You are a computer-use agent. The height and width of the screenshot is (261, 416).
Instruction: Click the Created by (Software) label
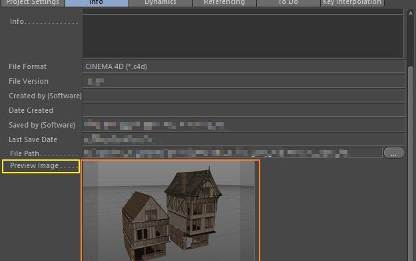45,96
